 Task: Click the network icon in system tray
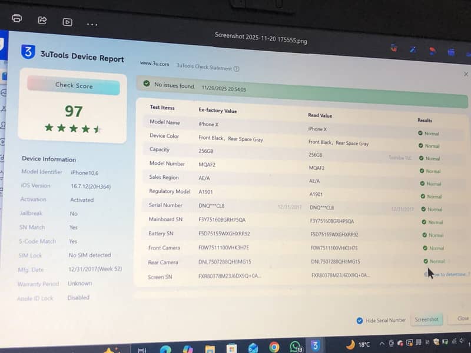coord(454,341)
